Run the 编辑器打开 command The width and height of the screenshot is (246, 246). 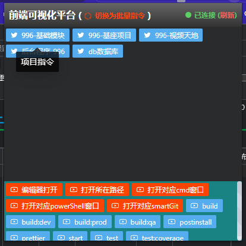pyautogui.click(x=34, y=190)
